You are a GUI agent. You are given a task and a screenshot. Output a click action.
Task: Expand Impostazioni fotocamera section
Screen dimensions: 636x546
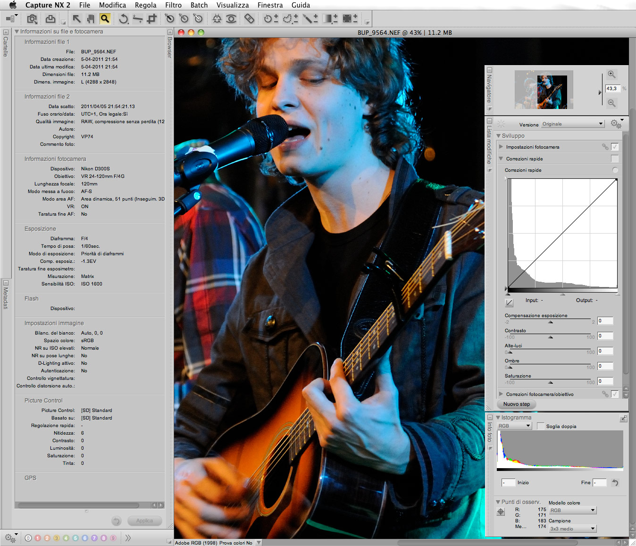point(501,147)
